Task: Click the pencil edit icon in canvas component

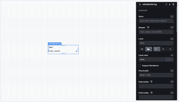Action: tap(77, 51)
